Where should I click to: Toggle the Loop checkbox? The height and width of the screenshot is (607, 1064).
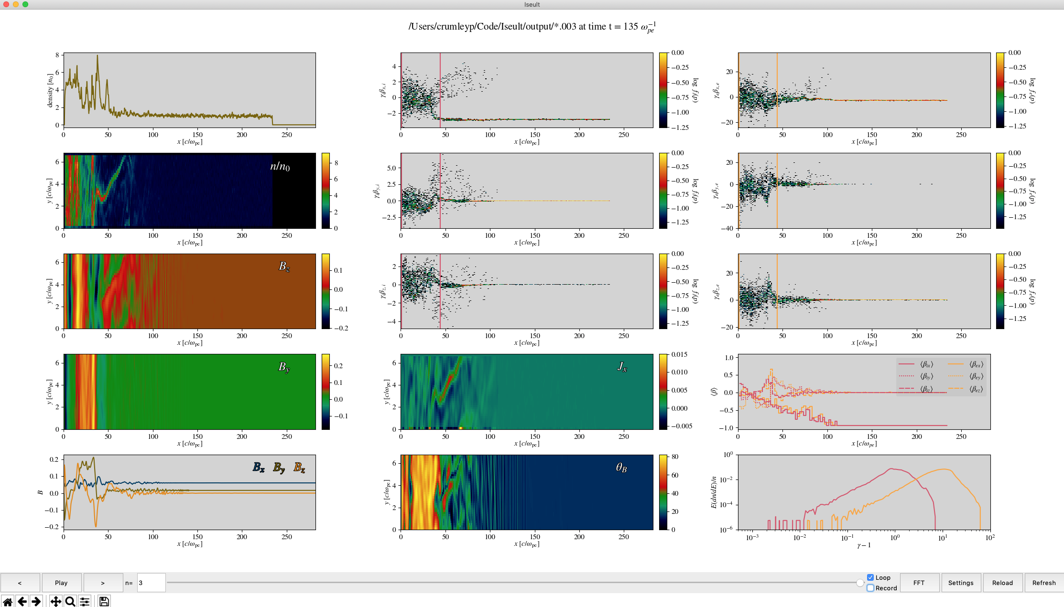(870, 577)
